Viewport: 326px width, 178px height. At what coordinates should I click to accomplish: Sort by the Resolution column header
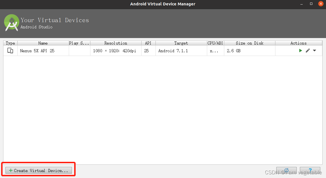click(116, 43)
